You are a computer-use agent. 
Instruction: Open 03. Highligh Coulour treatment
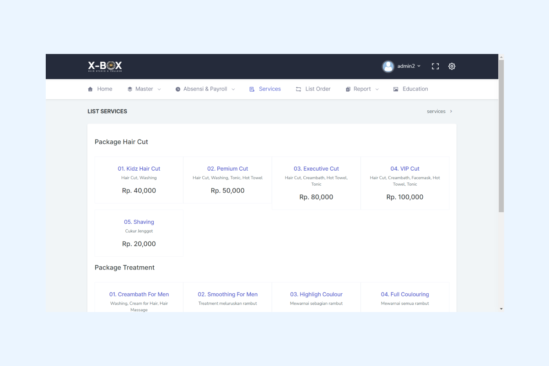317,294
